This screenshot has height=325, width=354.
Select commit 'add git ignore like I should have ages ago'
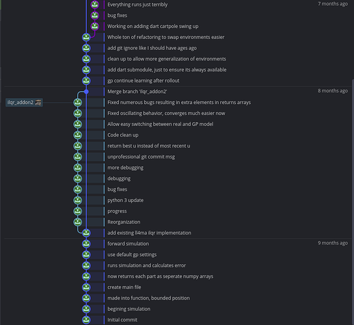[x=152, y=48]
